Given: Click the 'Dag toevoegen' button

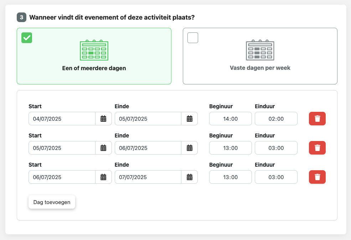Looking at the screenshot, I should tap(52, 202).
